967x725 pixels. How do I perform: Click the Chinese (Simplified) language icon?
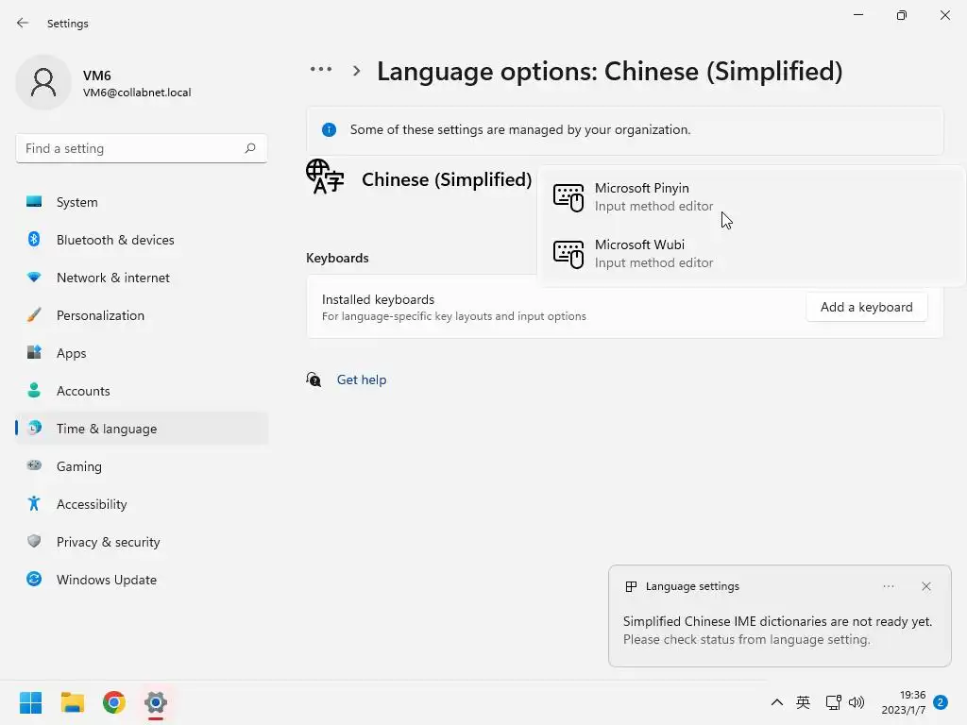click(325, 177)
